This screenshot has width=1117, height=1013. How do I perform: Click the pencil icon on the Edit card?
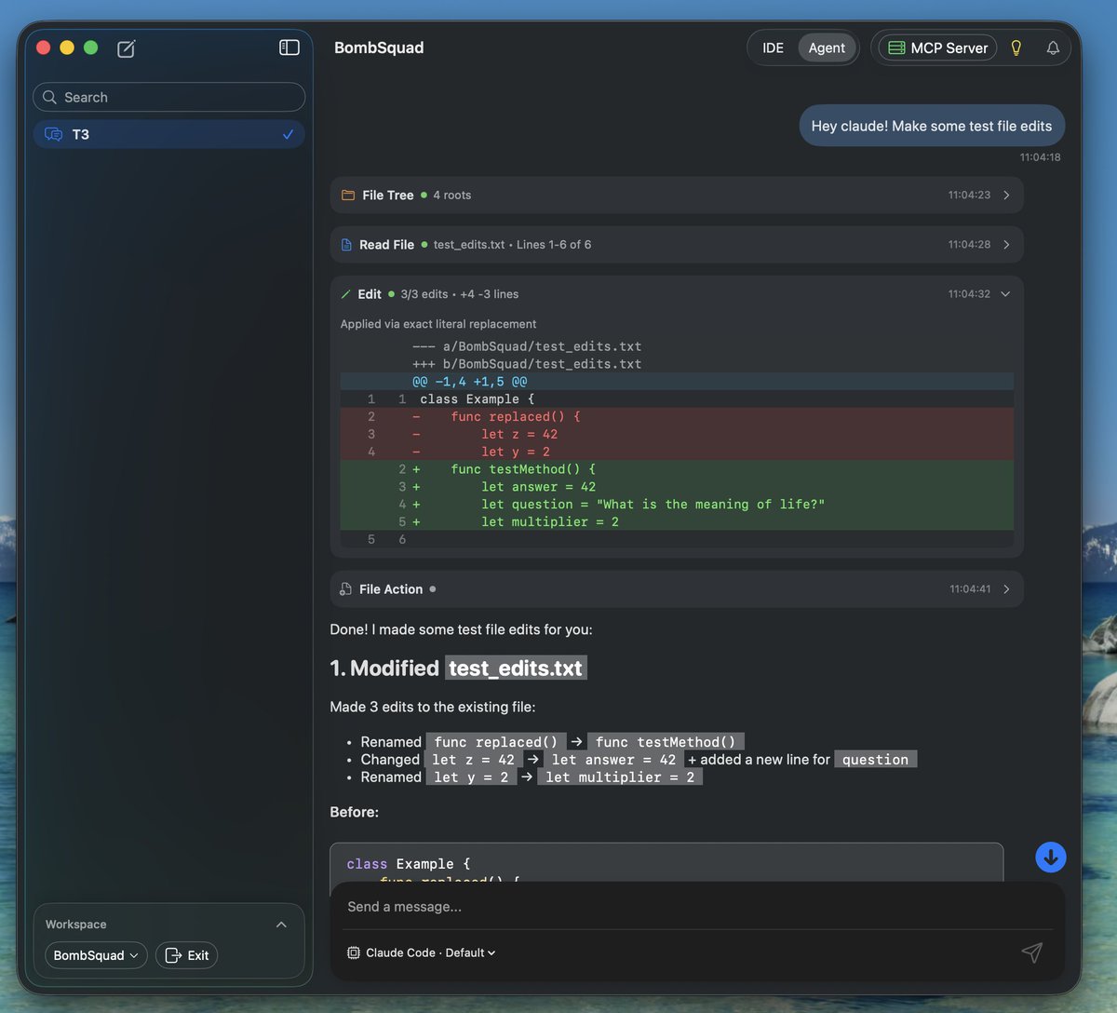(345, 293)
